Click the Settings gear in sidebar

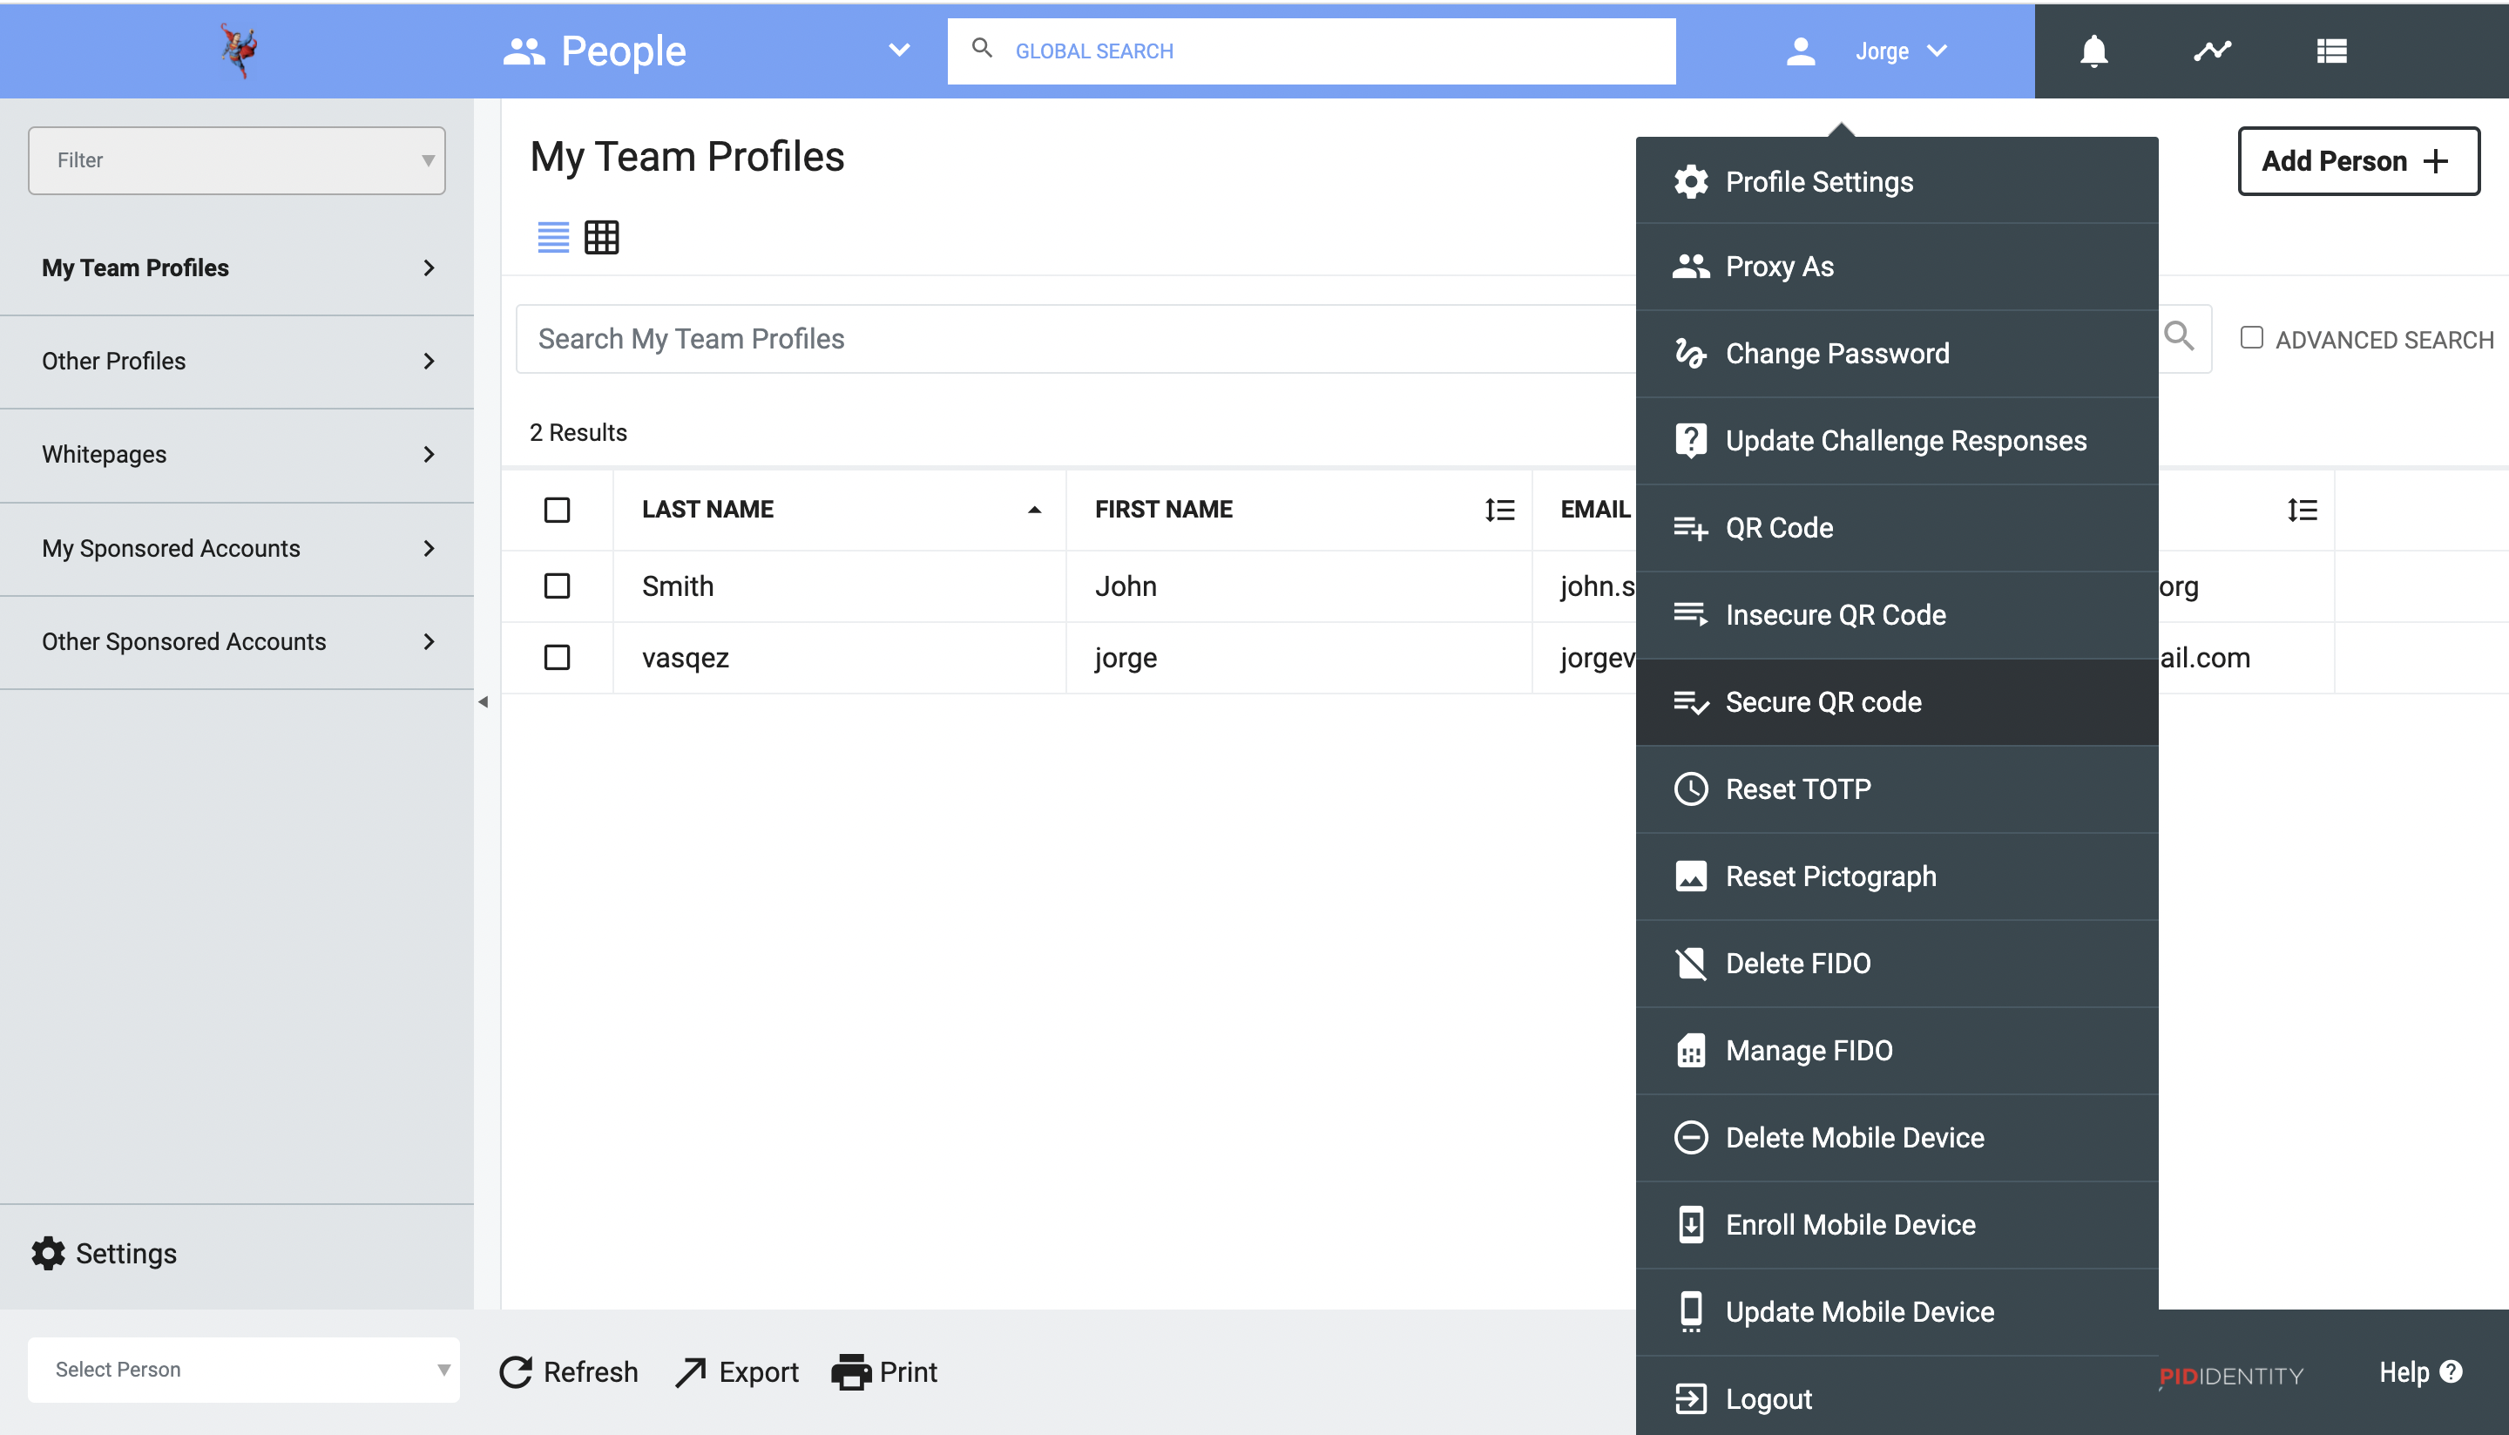[48, 1253]
